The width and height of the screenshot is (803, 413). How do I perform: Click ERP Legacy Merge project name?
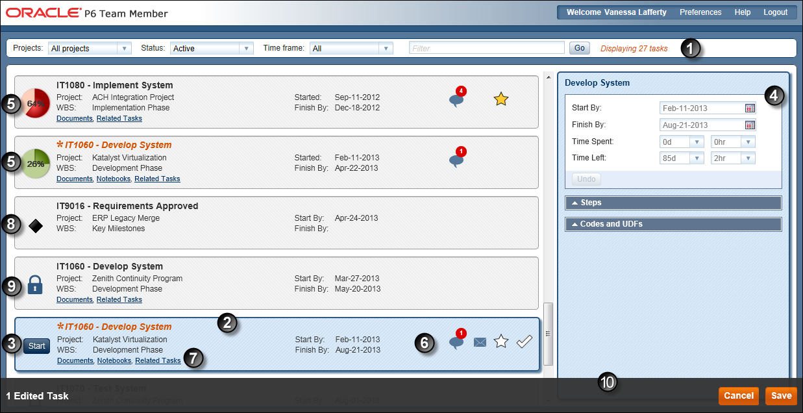[x=126, y=218]
